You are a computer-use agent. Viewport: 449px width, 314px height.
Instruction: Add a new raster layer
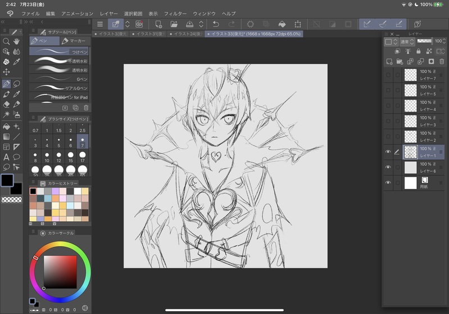[x=389, y=61]
